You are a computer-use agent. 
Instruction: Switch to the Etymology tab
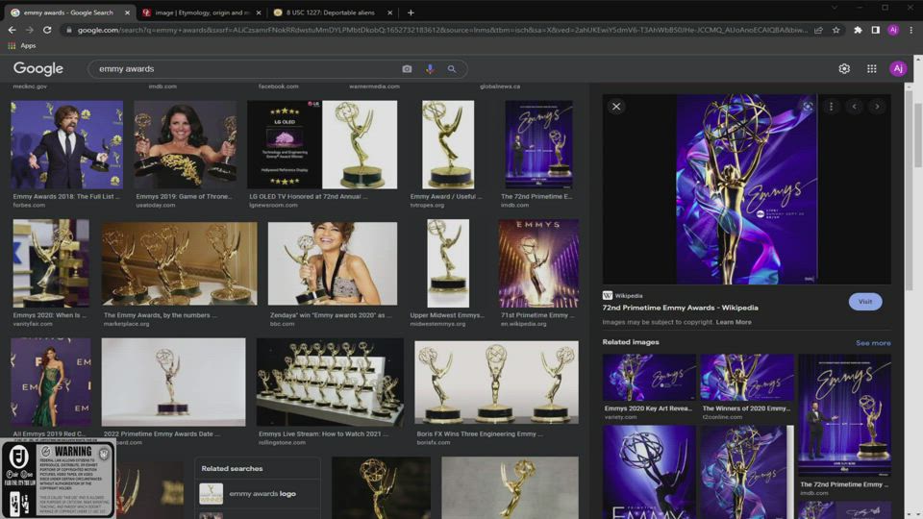[x=197, y=12]
